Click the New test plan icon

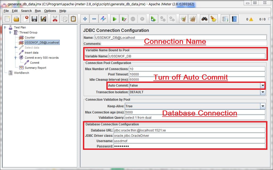tap(7, 19)
